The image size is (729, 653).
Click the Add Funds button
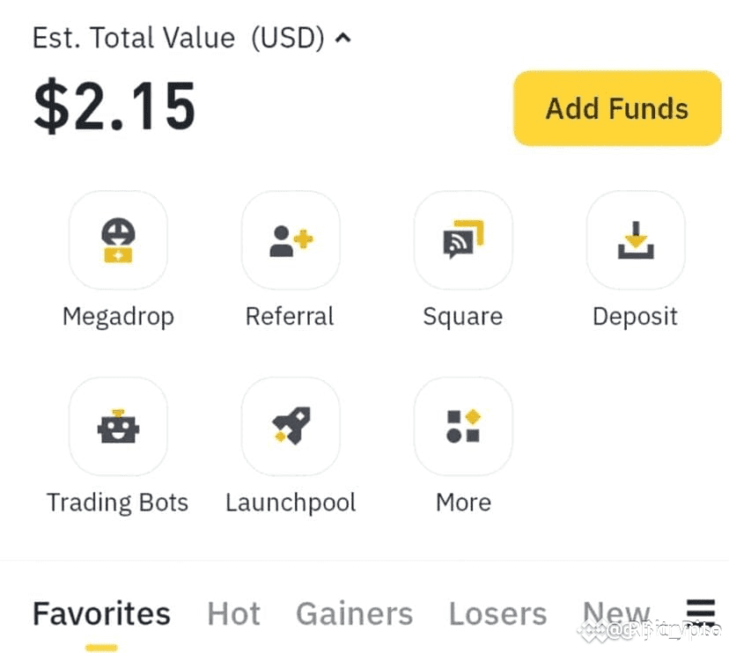pyautogui.click(x=617, y=108)
